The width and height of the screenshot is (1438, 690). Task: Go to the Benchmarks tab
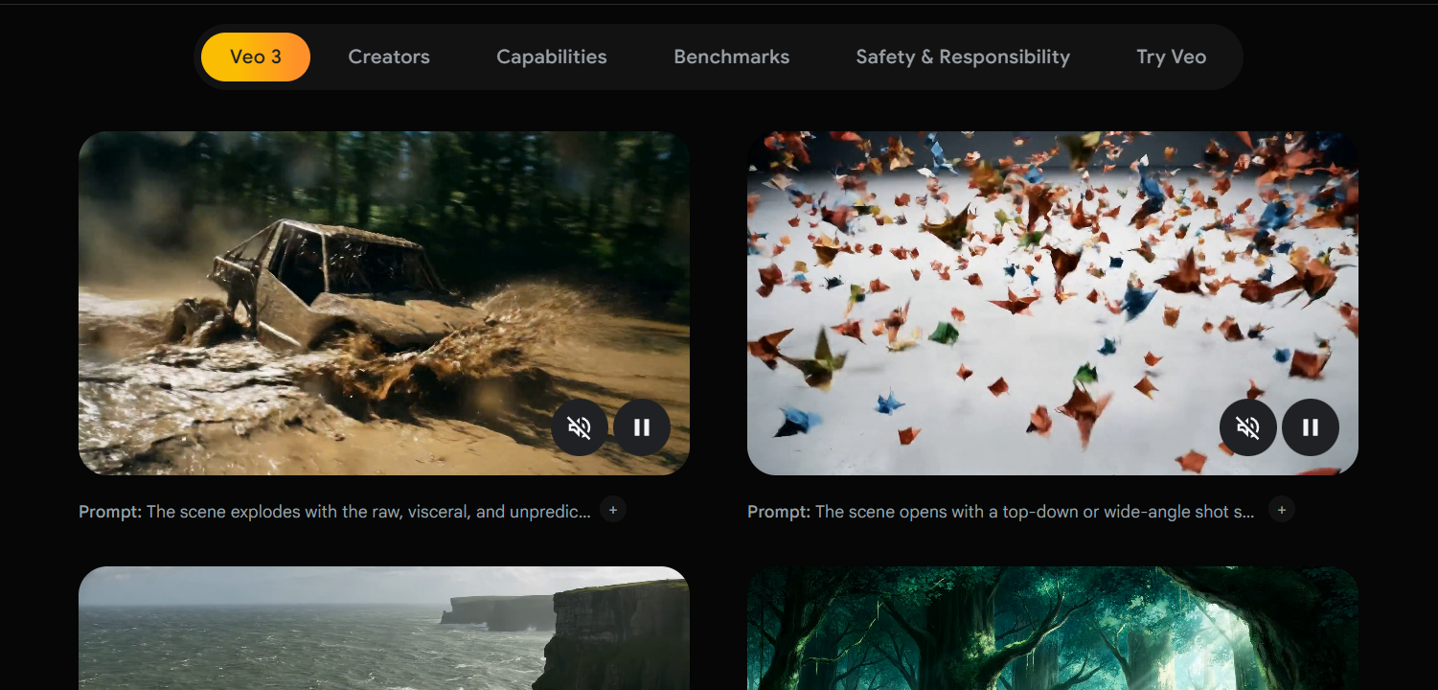pos(731,57)
